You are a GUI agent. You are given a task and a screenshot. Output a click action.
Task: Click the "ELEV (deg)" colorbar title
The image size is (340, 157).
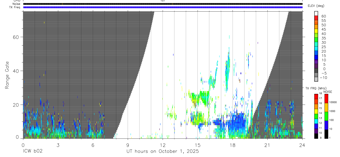[x=316, y=6]
